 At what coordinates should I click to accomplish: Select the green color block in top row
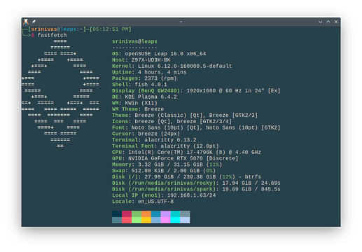pyautogui.click(x=137, y=214)
